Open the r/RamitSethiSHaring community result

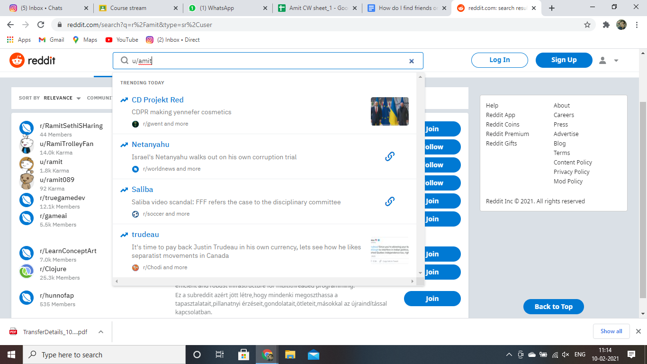pos(71,126)
